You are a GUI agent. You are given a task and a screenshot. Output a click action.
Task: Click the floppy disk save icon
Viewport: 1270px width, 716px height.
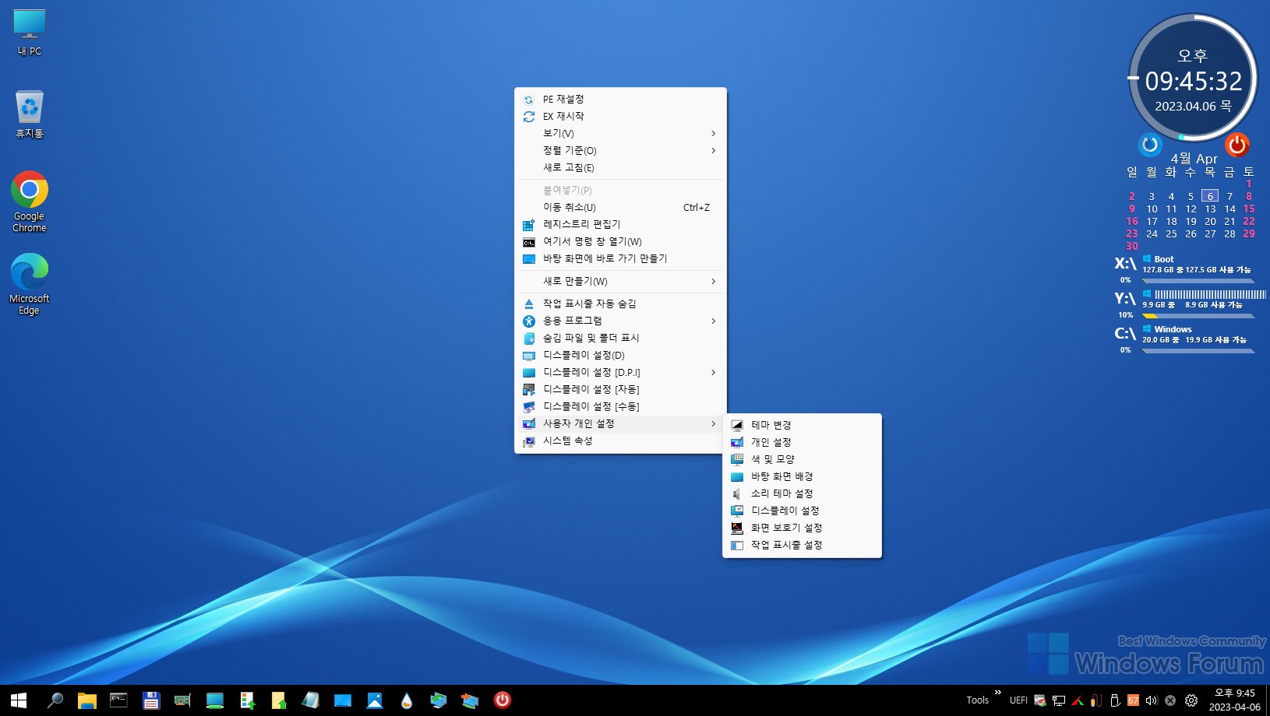click(150, 700)
